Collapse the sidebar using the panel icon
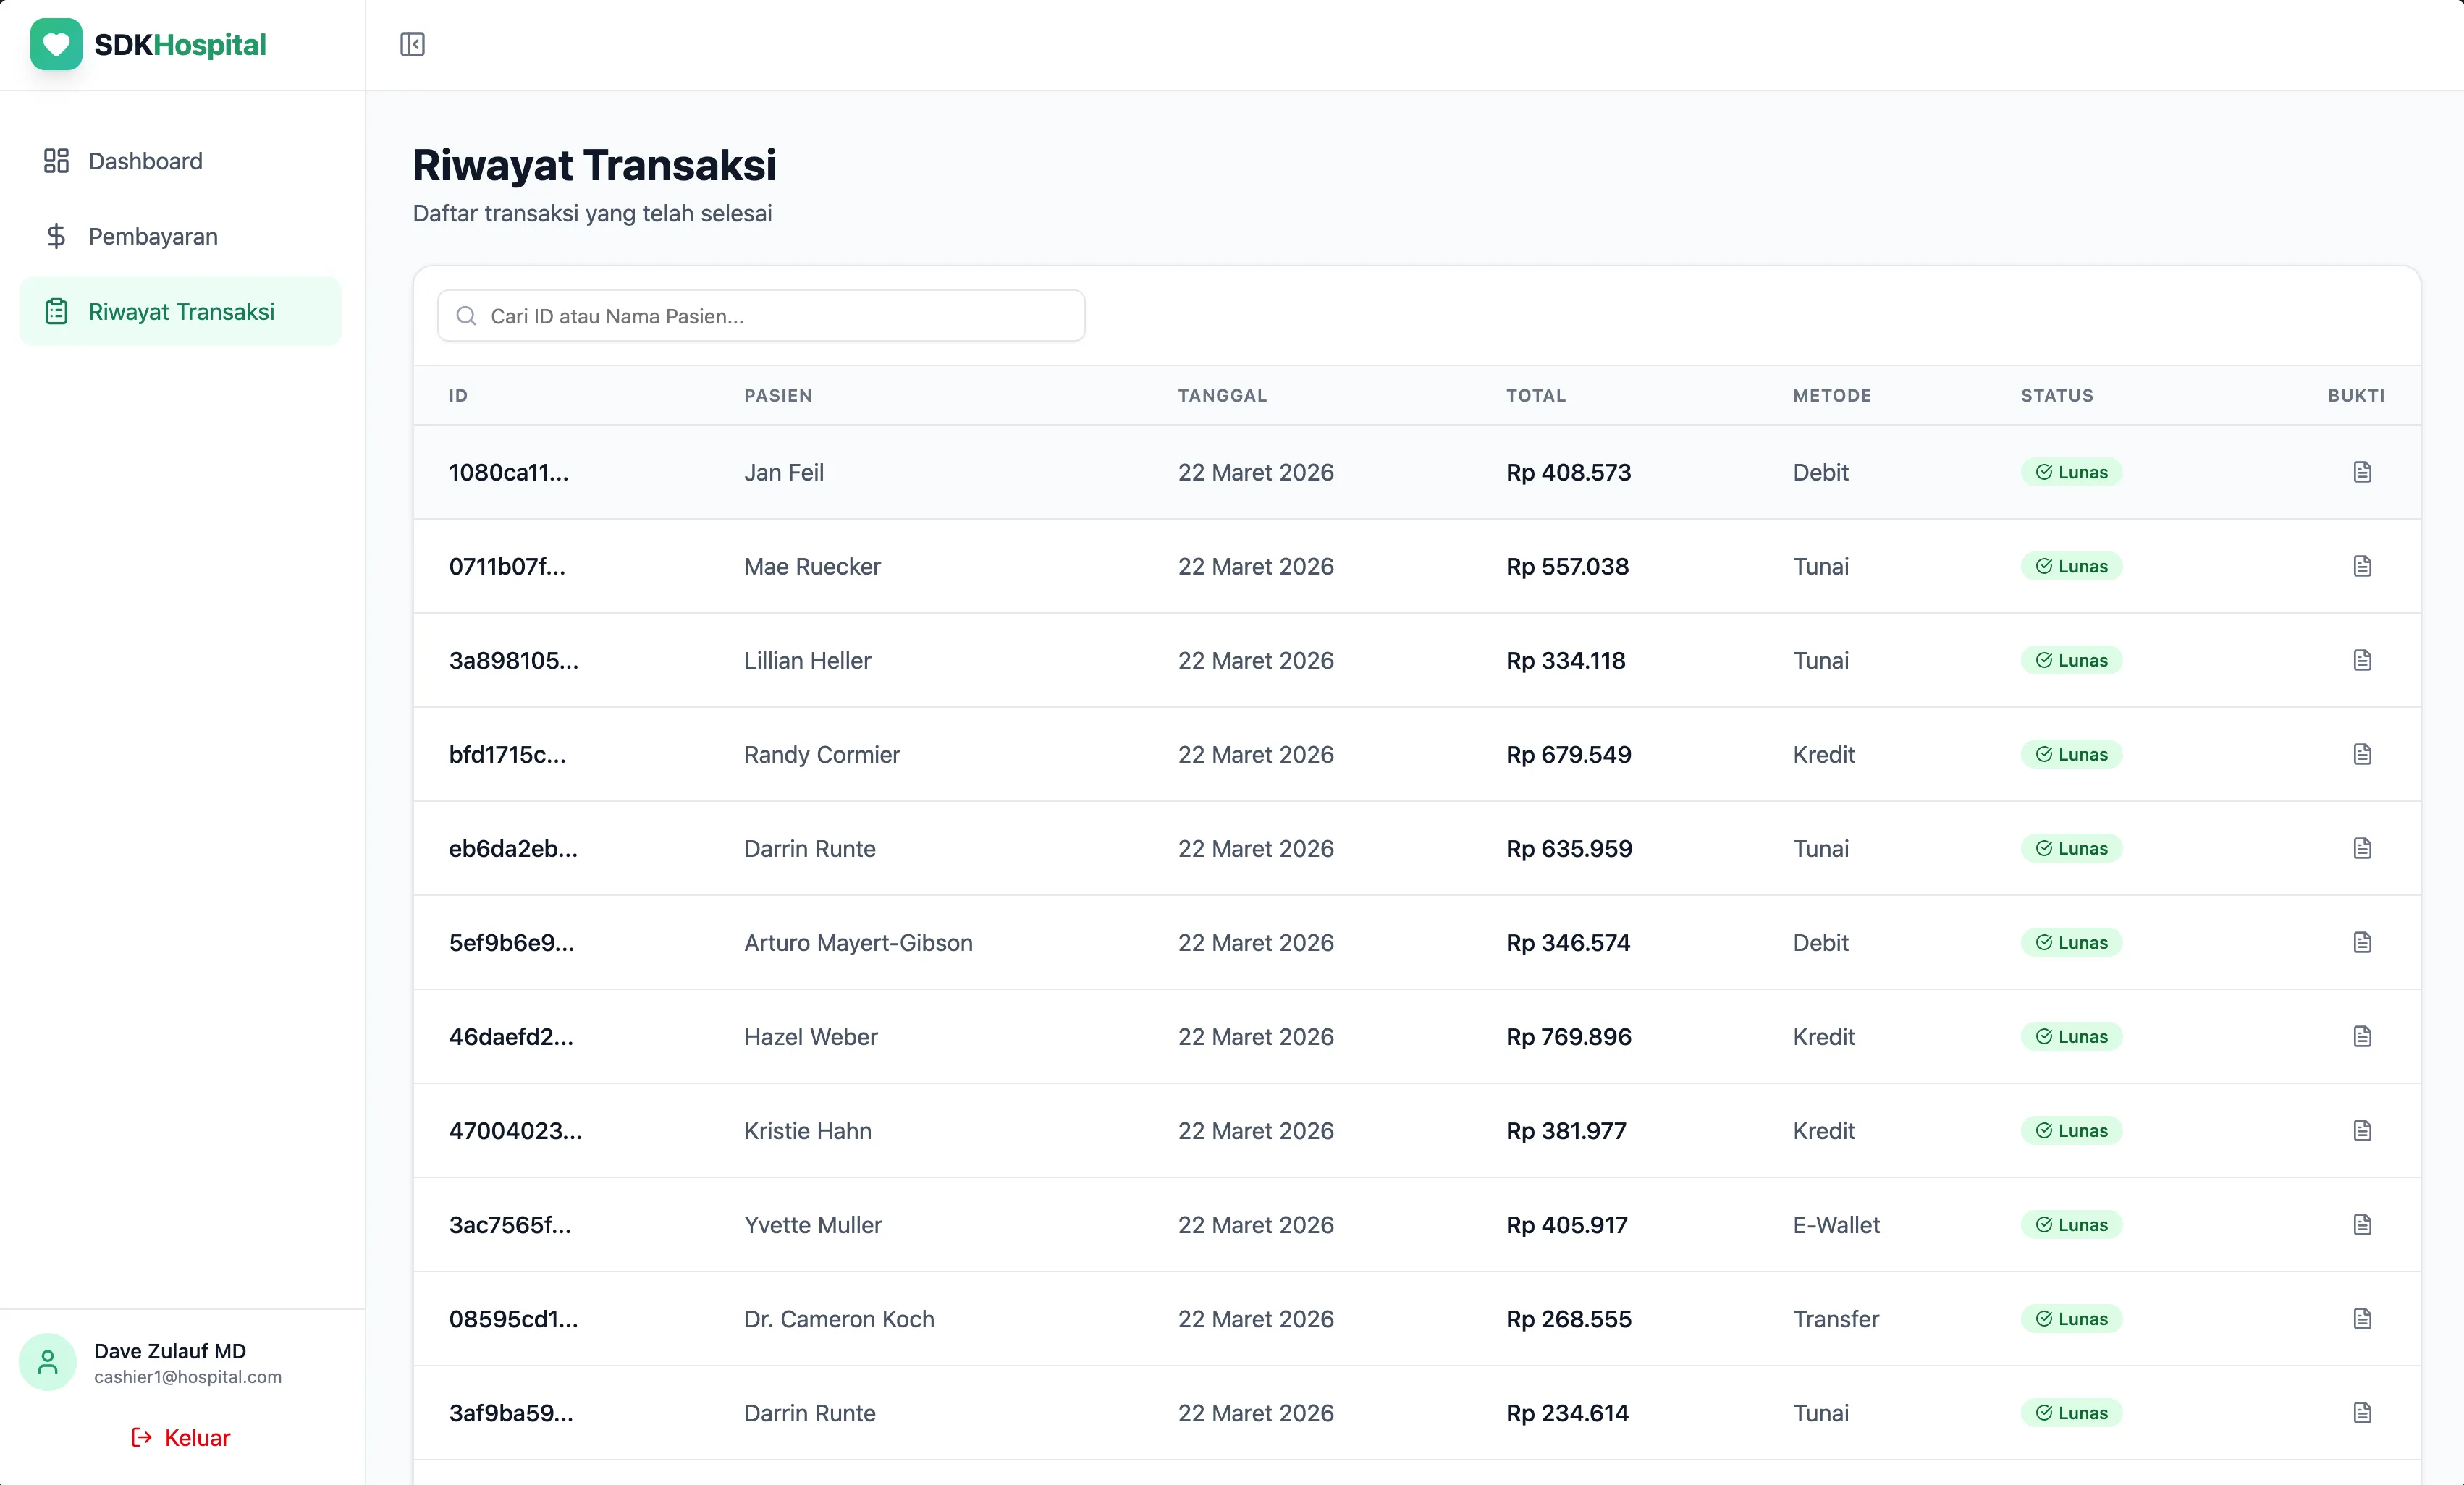Image resolution: width=2464 pixels, height=1485 pixels. pyautogui.click(x=411, y=44)
